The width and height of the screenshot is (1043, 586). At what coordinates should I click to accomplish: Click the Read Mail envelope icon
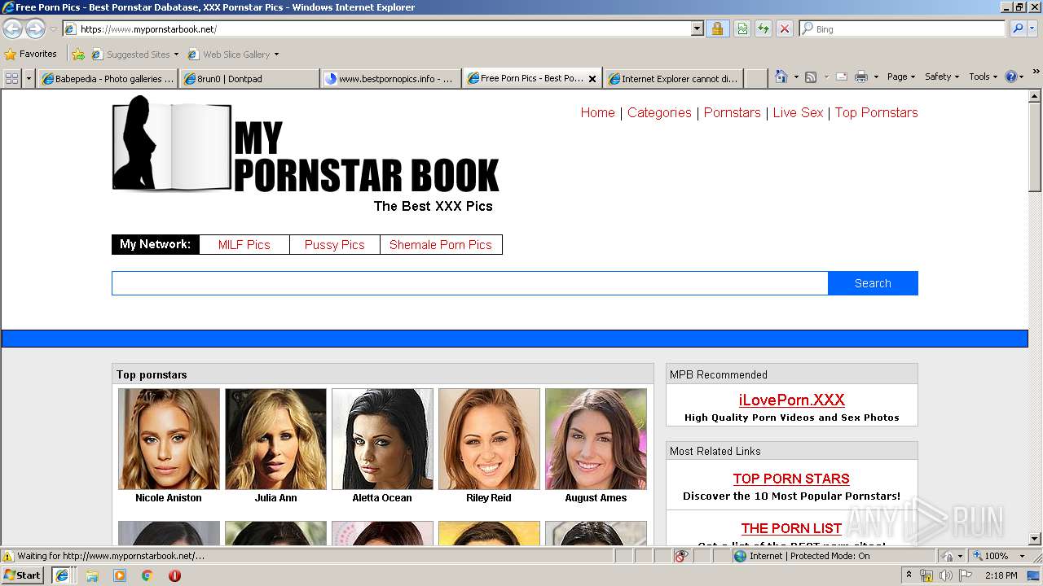841,77
